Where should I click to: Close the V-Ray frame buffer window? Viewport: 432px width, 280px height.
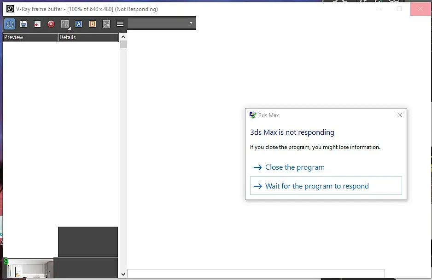tap(420, 9)
